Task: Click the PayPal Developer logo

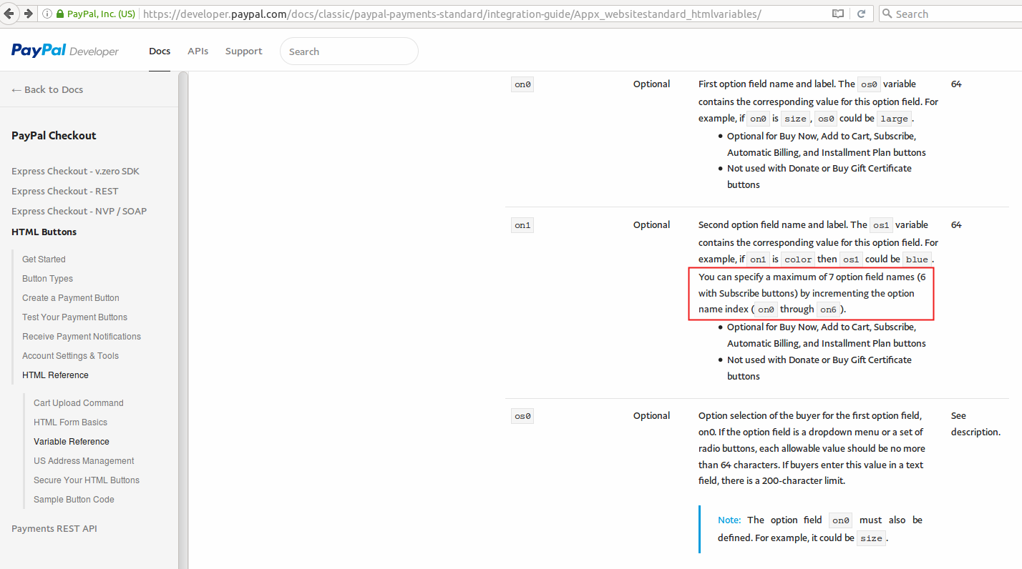Action: click(65, 51)
